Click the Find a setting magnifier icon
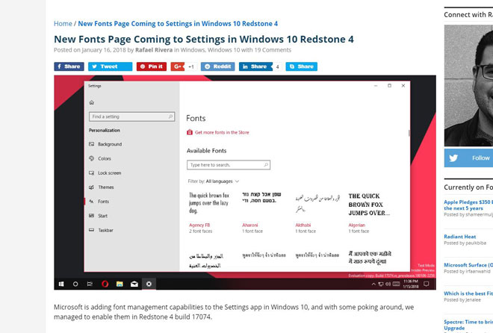 tap(170, 116)
